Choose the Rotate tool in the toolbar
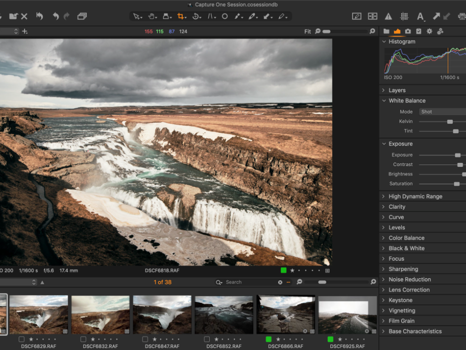The image size is (466, 350). (196, 16)
